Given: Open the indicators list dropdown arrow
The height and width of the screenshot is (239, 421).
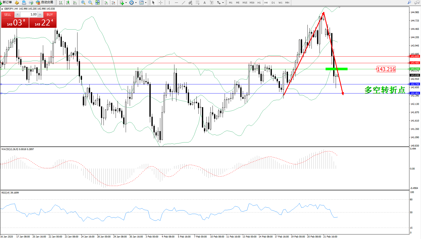Looking at the screenshot, I should pyautogui.click(x=126, y=3).
